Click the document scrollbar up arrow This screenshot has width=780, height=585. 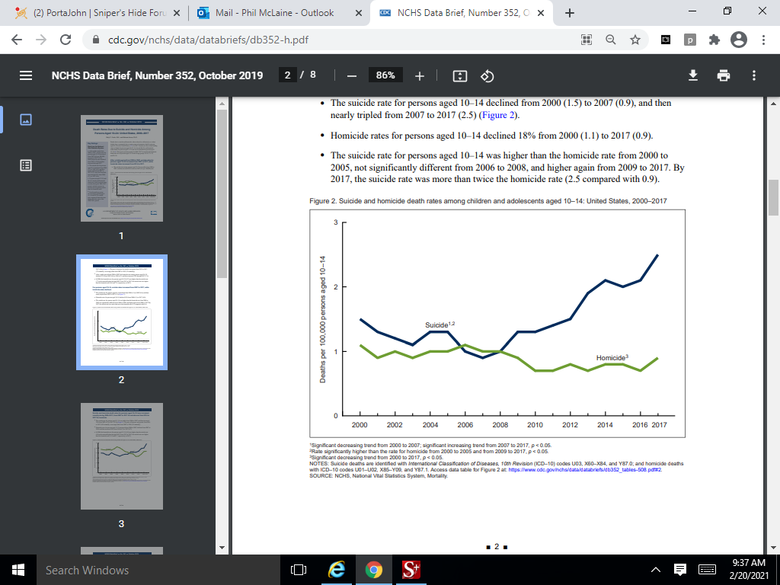pyautogui.click(x=773, y=104)
